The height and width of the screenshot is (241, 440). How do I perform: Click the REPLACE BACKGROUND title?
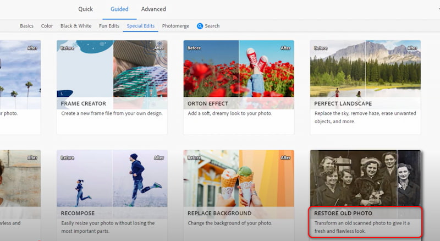pyautogui.click(x=219, y=213)
